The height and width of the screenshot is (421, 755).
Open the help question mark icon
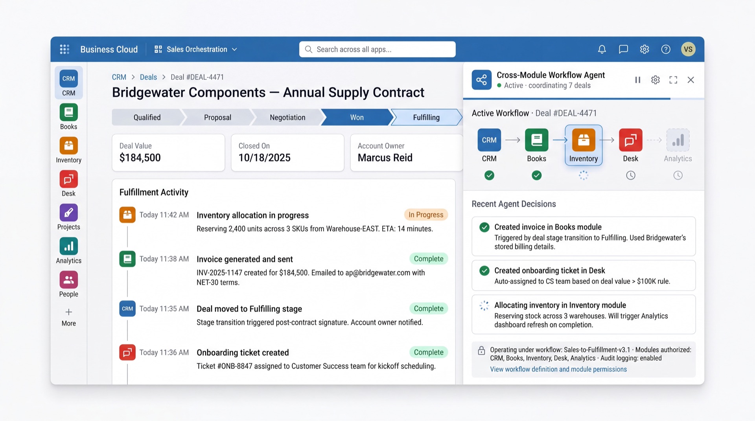(665, 49)
